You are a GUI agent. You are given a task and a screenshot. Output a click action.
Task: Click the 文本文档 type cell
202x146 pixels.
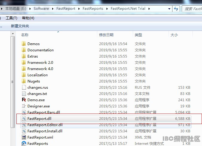click(x=142, y=94)
